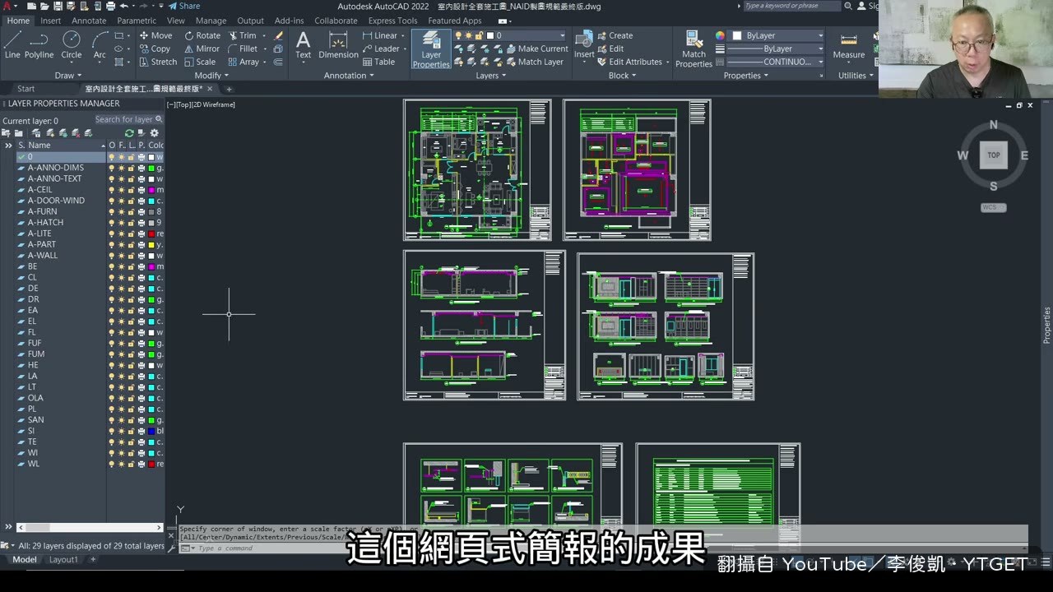The width and height of the screenshot is (1053, 592).
Task: Activate the Stretch tool
Action: tap(157, 62)
